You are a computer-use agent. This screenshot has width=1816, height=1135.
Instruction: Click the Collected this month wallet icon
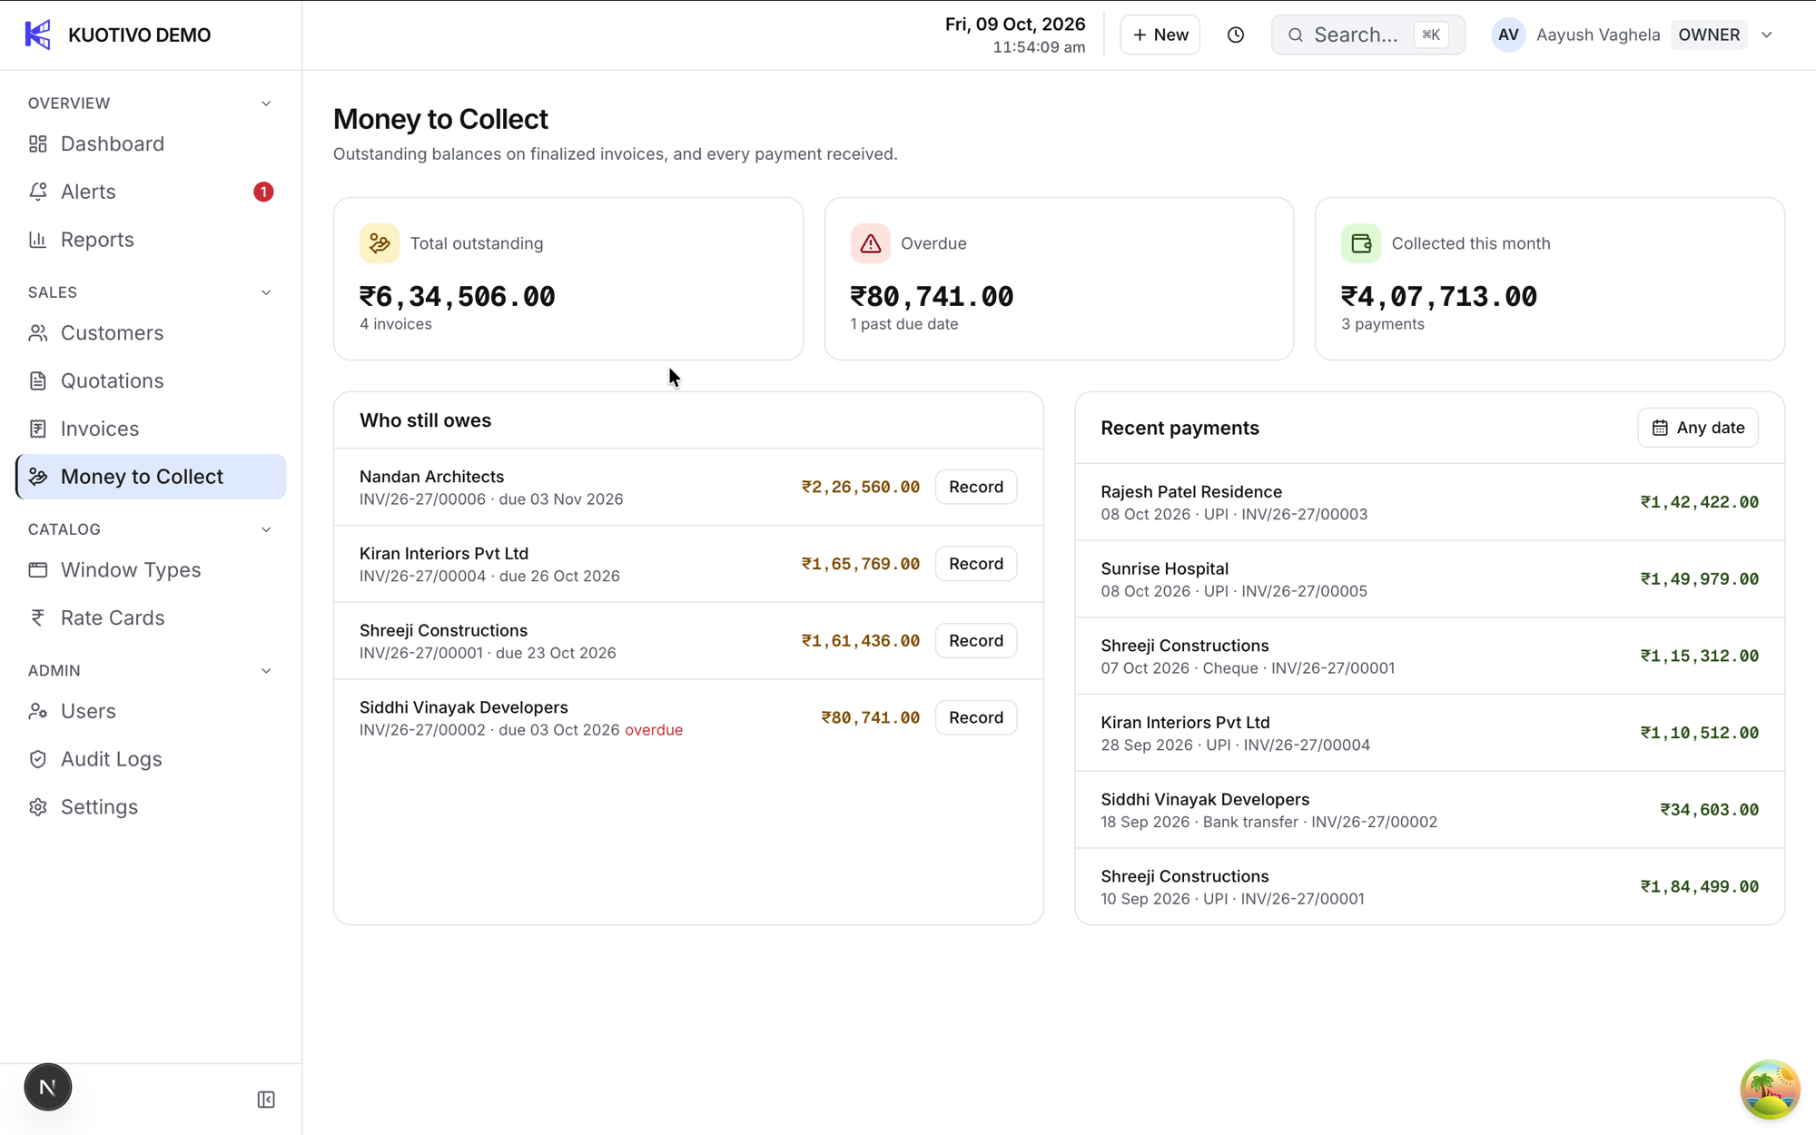(1361, 243)
